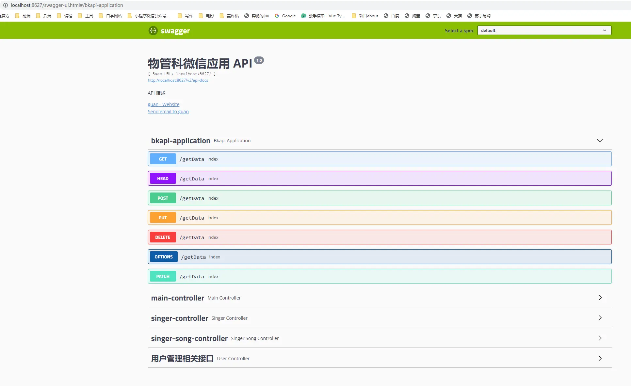Open the 苏宁易购 bookmark

coord(479,16)
